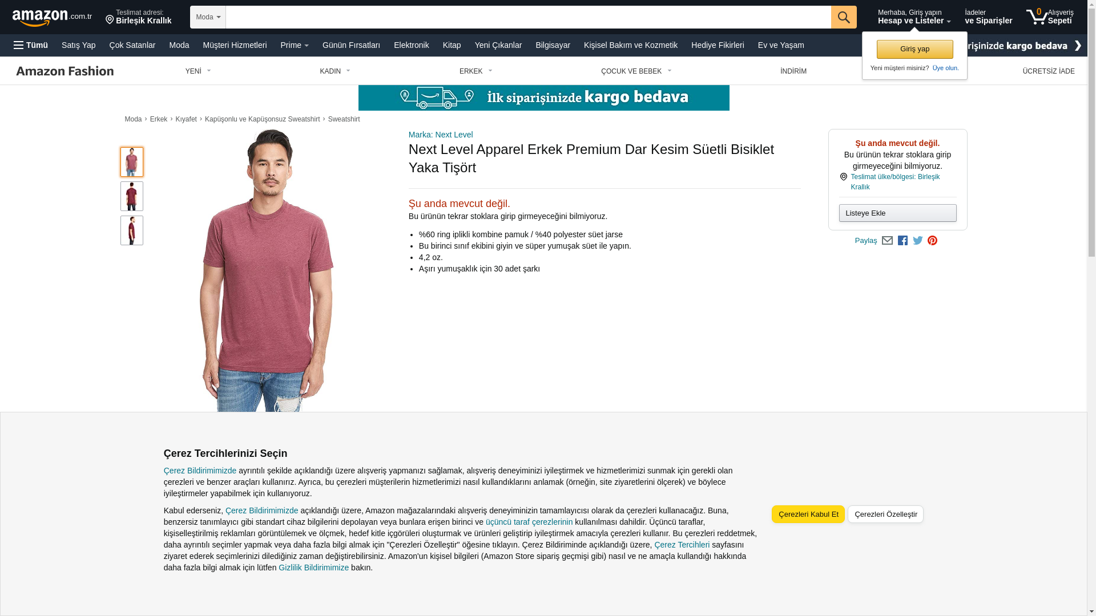Open the Kitap navigation item

coord(452,45)
